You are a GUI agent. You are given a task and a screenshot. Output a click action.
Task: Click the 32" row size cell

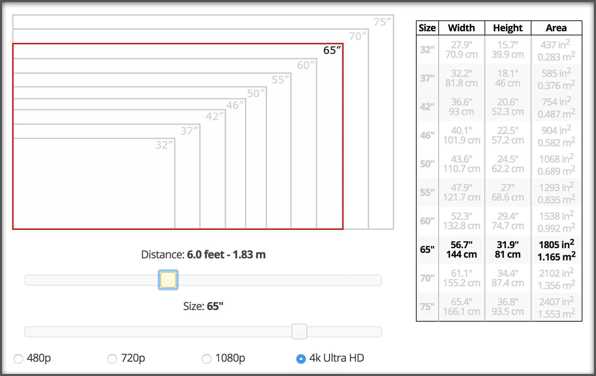(427, 50)
